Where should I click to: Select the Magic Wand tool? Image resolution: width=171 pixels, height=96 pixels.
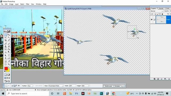coord(9,38)
